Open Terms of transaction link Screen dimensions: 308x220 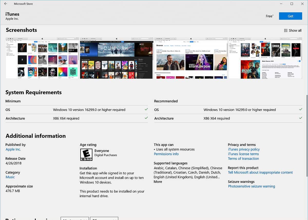(x=243, y=159)
